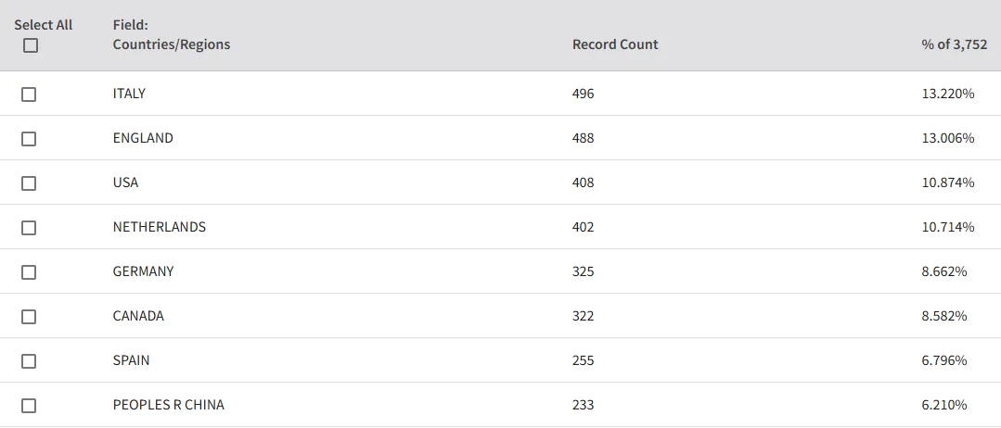Check the ENGLAND row checkbox
Screen dimensions: 1001x428
click(x=29, y=139)
